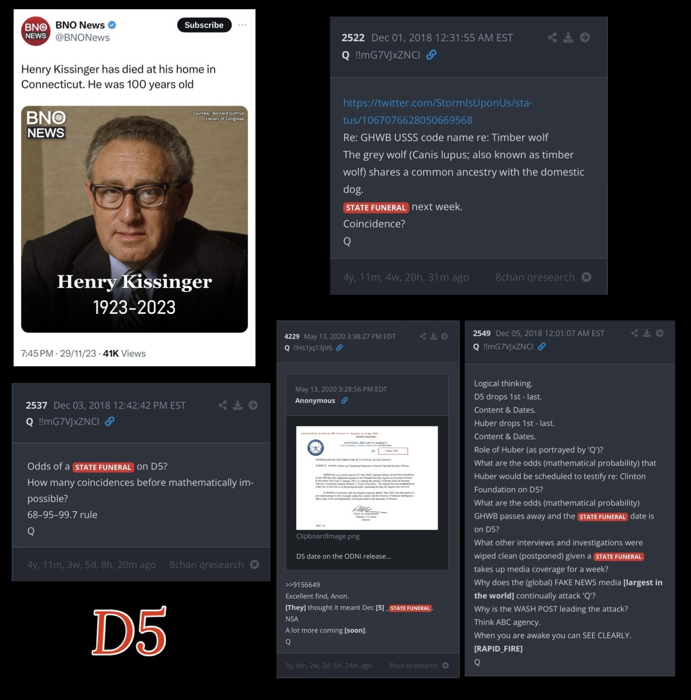Go to post 2522 with arrow icon
Screen dimensions: 691x700
[585, 37]
